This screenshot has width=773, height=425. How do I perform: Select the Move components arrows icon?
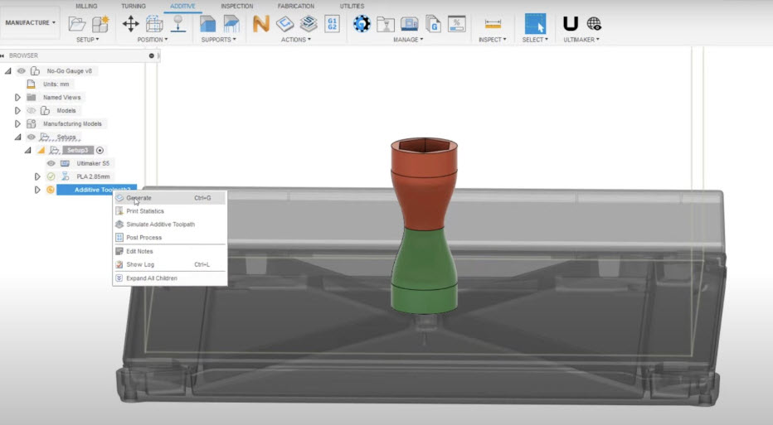130,23
